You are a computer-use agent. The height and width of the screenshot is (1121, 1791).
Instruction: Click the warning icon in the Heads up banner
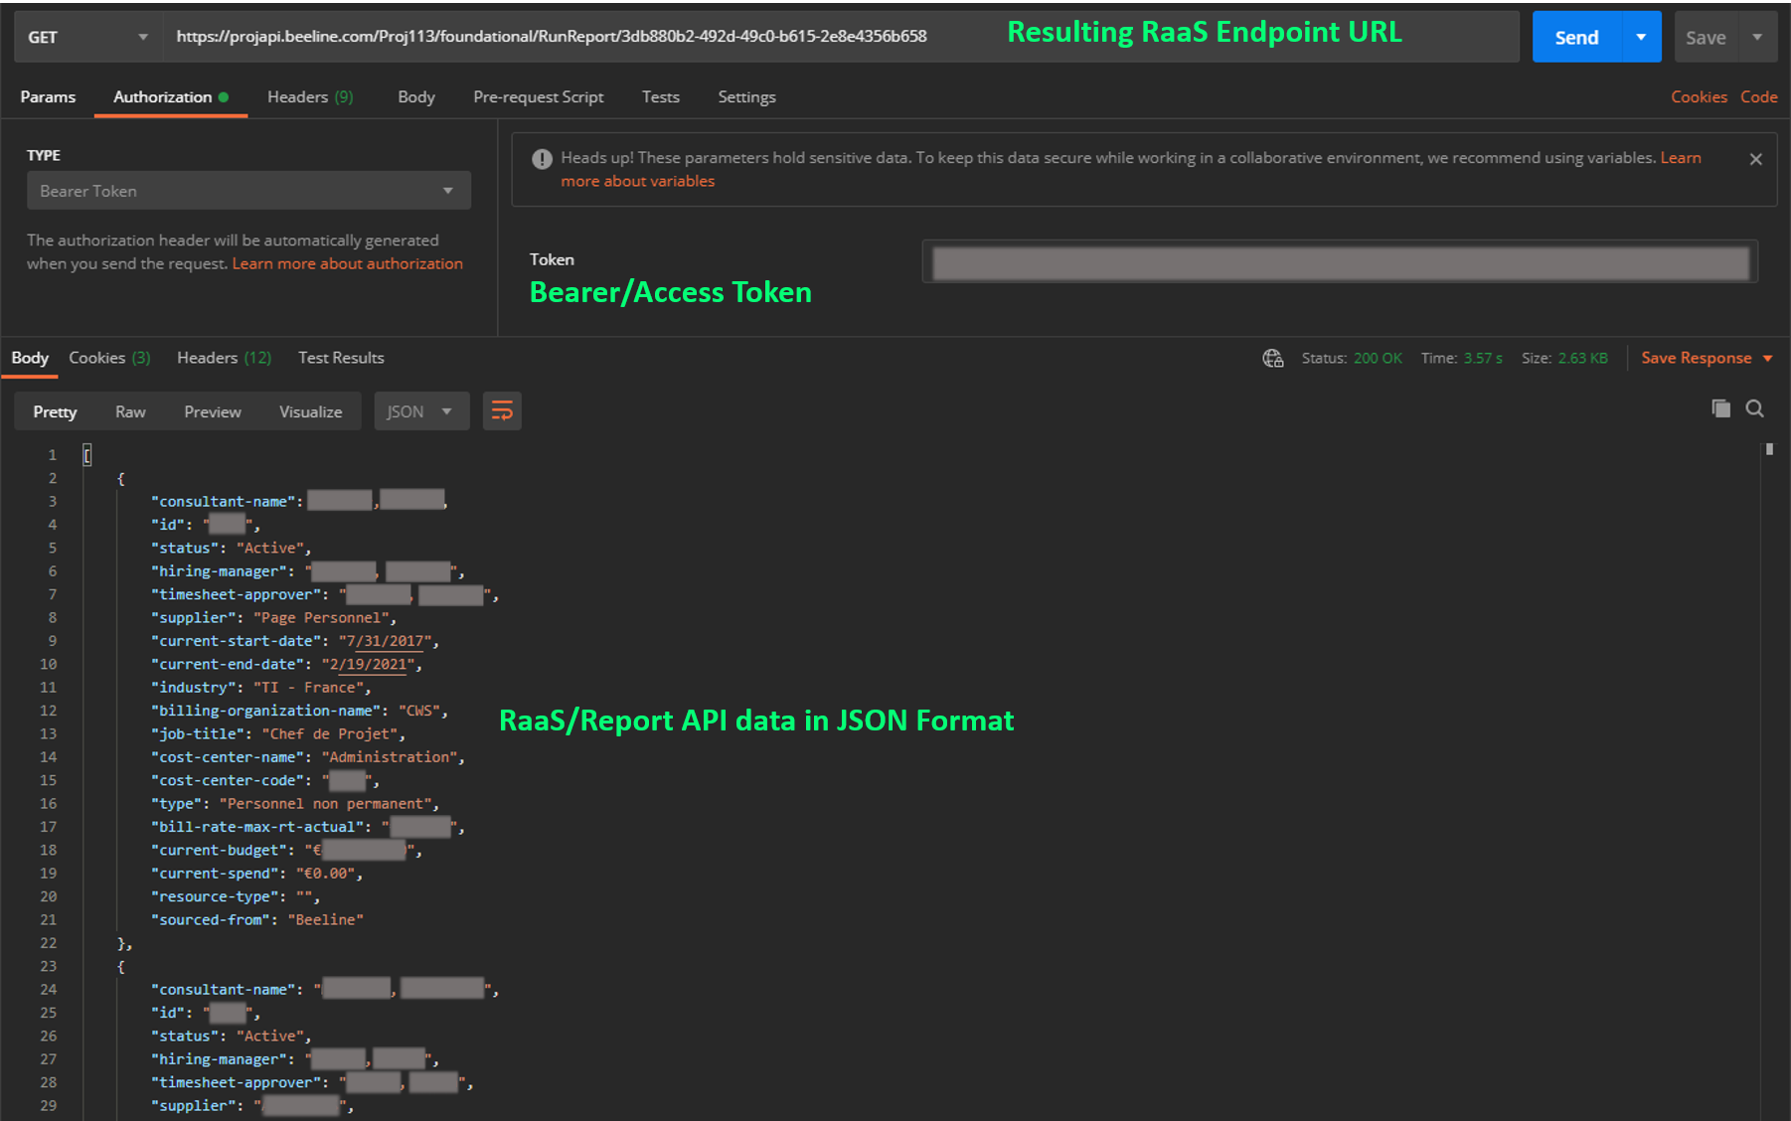(542, 158)
